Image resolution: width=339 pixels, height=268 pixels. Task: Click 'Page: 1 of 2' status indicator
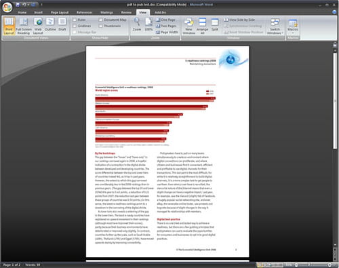pyautogui.click(x=12, y=265)
